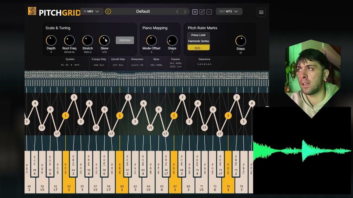353x198 pixels.
Task: Click the 201.04 Hz value under Root Freq
Action: 69,52
